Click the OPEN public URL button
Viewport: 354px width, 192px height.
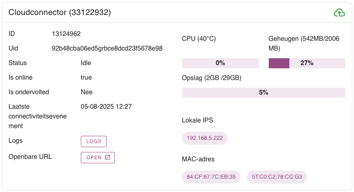pyautogui.click(x=98, y=157)
